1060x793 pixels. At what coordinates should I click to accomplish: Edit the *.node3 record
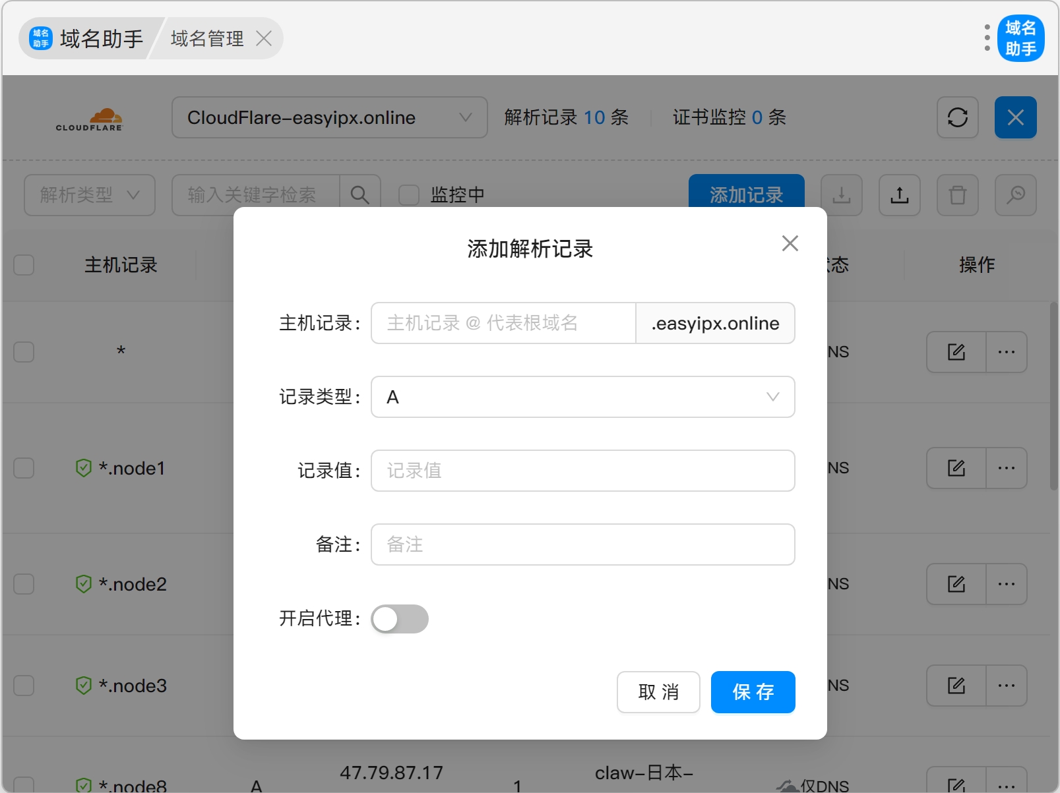tap(956, 686)
